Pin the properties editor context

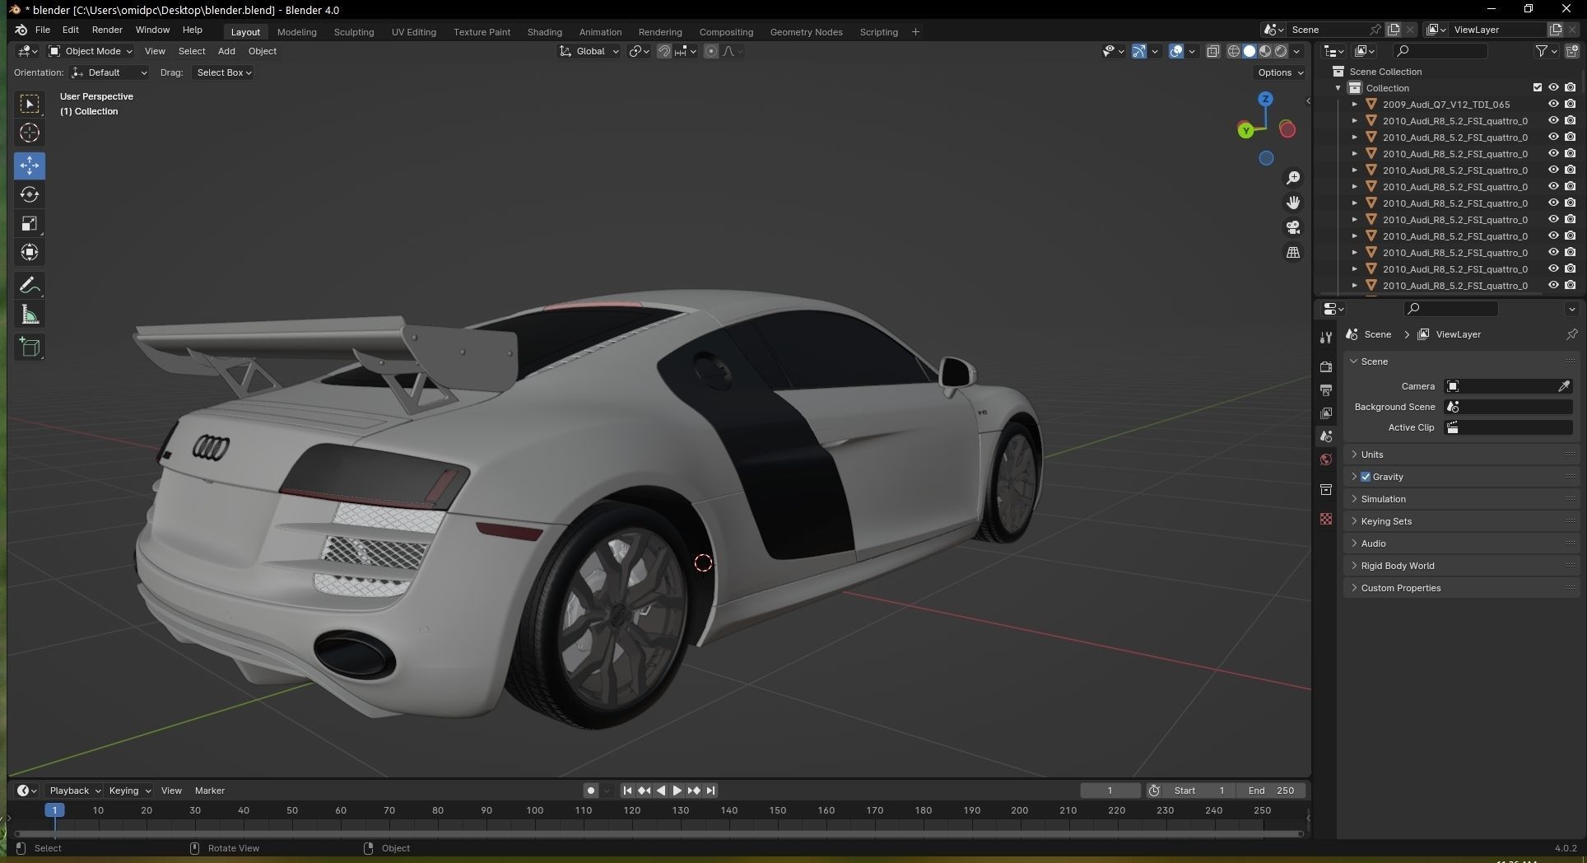coord(1571,334)
